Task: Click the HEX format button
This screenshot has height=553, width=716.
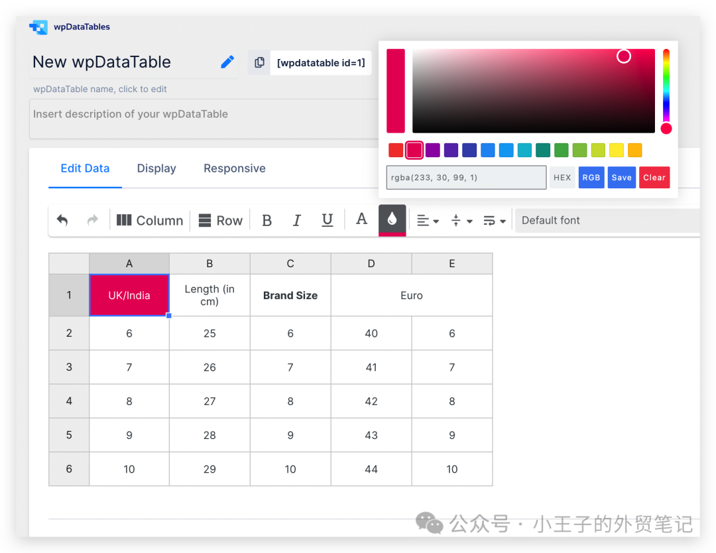Action: pos(562,177)
